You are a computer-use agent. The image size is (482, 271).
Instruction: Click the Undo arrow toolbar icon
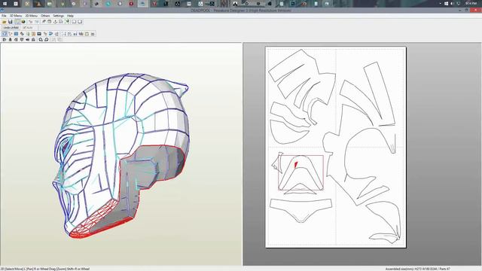click(x=30, y=22)
